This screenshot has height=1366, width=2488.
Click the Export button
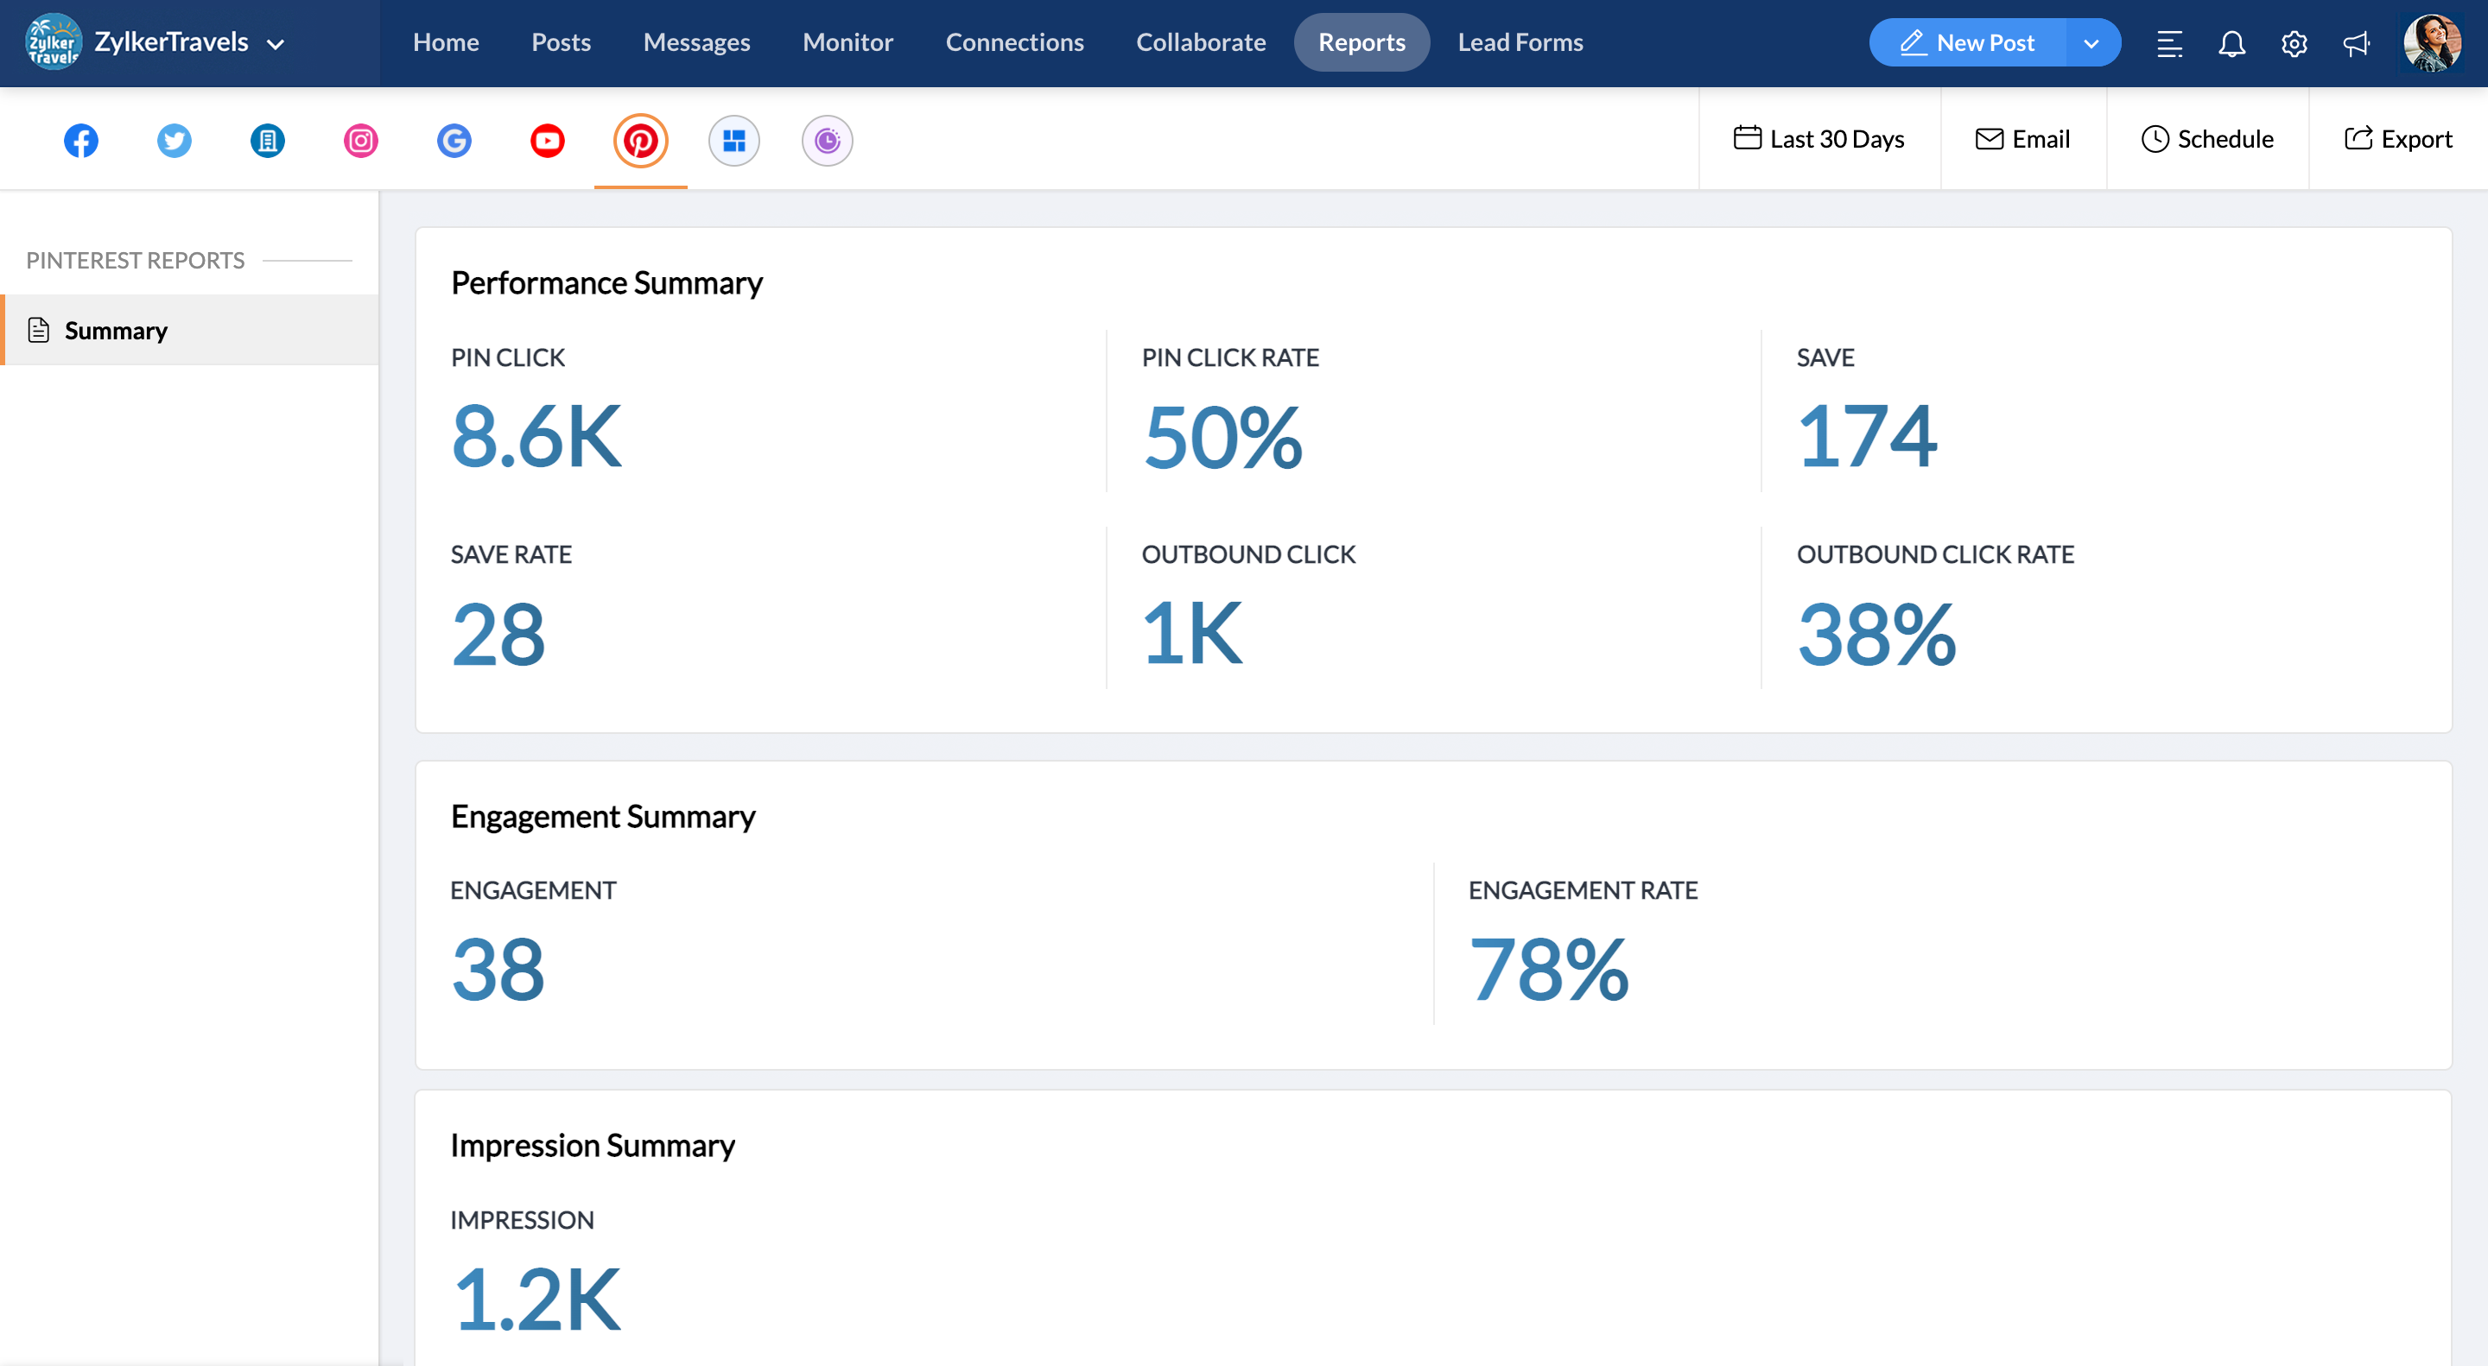[x=2398, y=139]
